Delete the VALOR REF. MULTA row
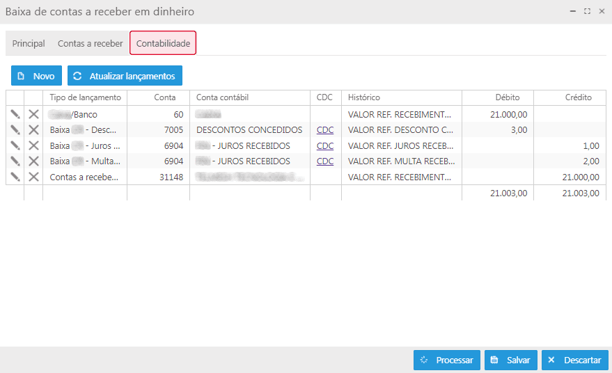Viewport: 612px width, 373px height. [x=33, y=161]
